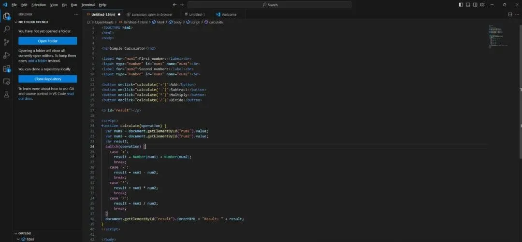Click Untitled-1.html in the breadcrumb

[135, 22]
